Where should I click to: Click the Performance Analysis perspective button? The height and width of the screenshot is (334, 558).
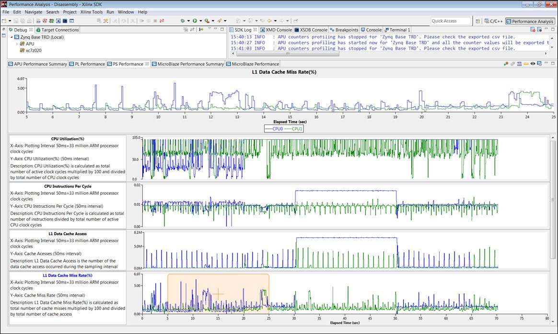tap(530, 22)
